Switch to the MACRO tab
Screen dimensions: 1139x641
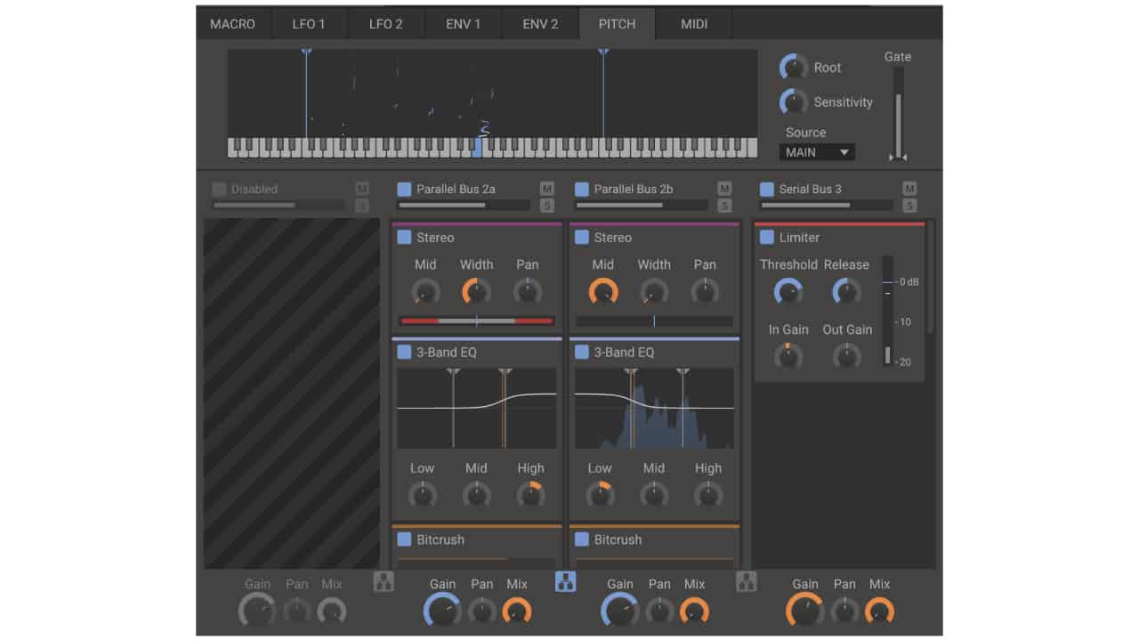tap(233, 23)
